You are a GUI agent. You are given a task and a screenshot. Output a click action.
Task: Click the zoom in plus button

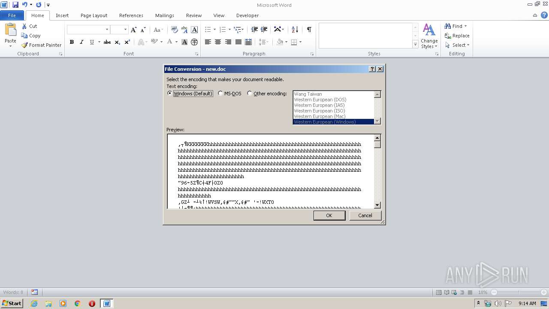tap(544, 292)
